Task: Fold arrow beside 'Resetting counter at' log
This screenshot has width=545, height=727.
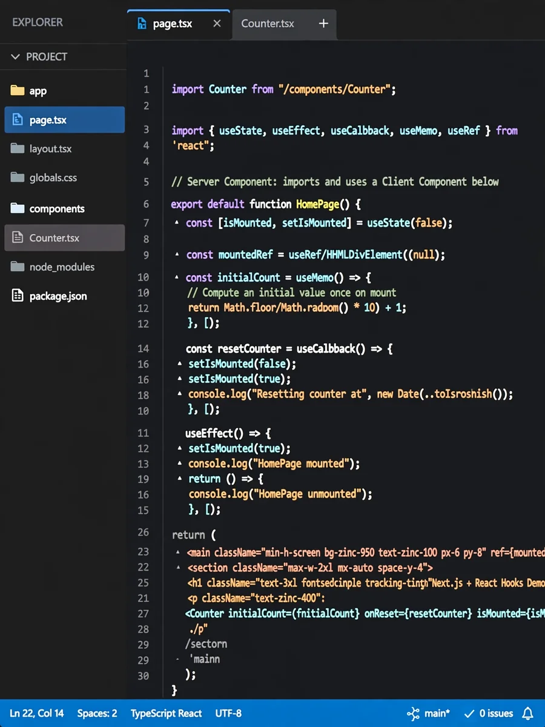Action: tap(180, 394)
